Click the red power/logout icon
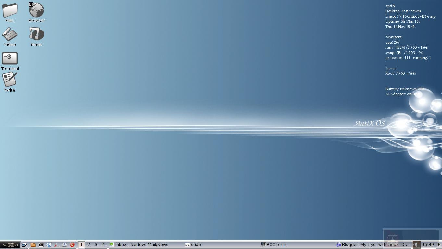This screenshot has width=442, height=249. tap(72, 245)
